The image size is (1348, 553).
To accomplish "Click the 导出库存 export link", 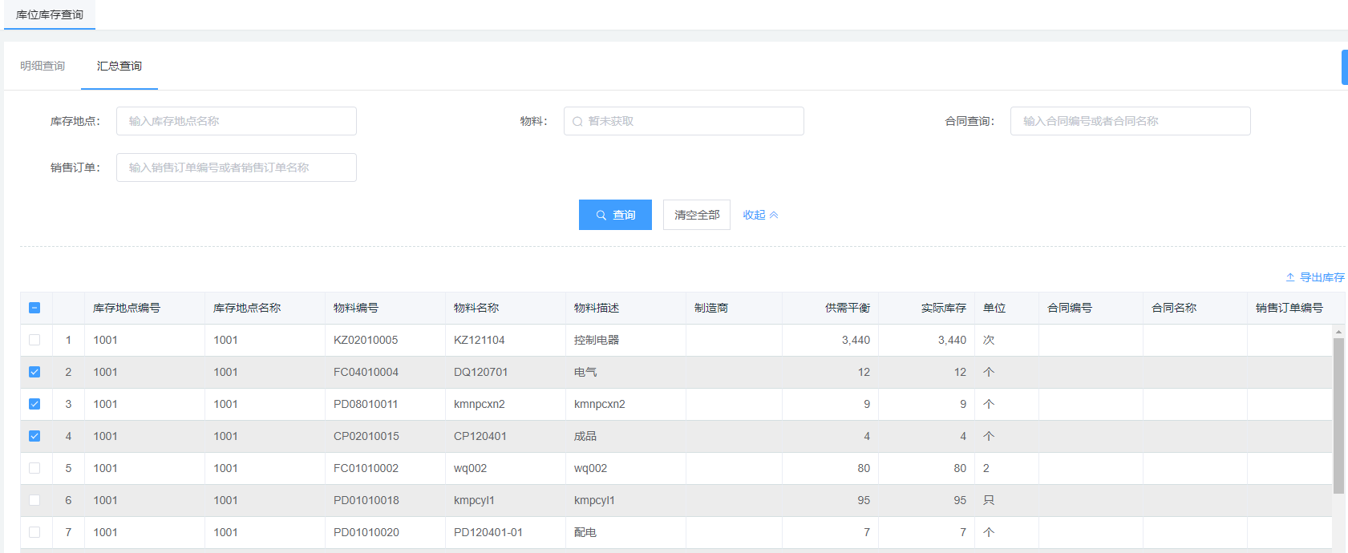I will coord(1322,277).
